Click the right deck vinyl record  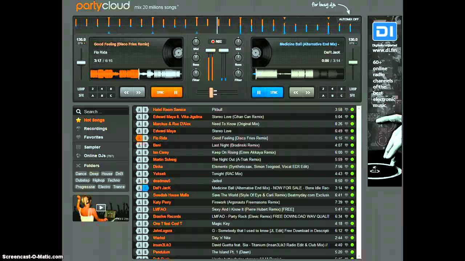pyautogui.click(x=262, y=53)
